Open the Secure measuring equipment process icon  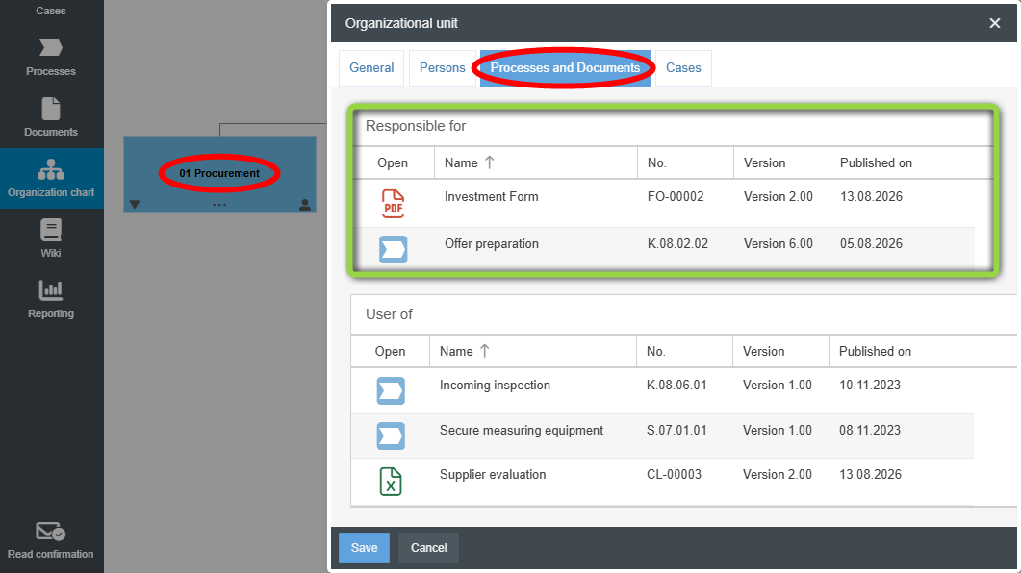(x=391, y=436)
